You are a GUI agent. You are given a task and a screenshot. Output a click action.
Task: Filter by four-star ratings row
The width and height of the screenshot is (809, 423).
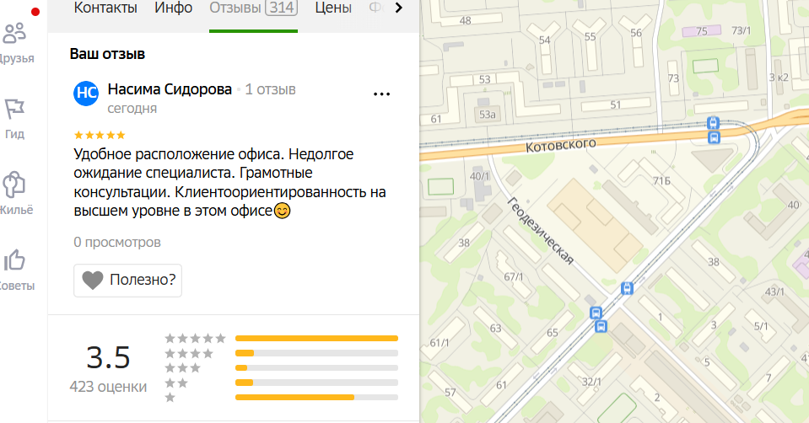pyautogui.click(x=281, y=353)
